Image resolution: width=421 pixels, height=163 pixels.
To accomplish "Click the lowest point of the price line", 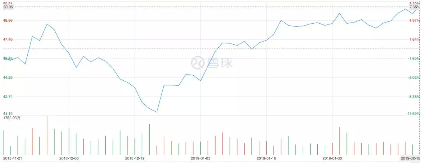I will (x=156, y=112).
